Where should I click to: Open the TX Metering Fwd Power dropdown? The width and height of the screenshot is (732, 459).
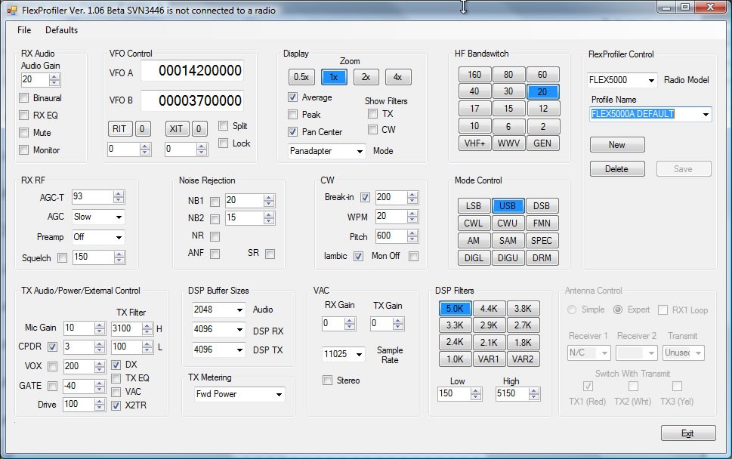279,394
